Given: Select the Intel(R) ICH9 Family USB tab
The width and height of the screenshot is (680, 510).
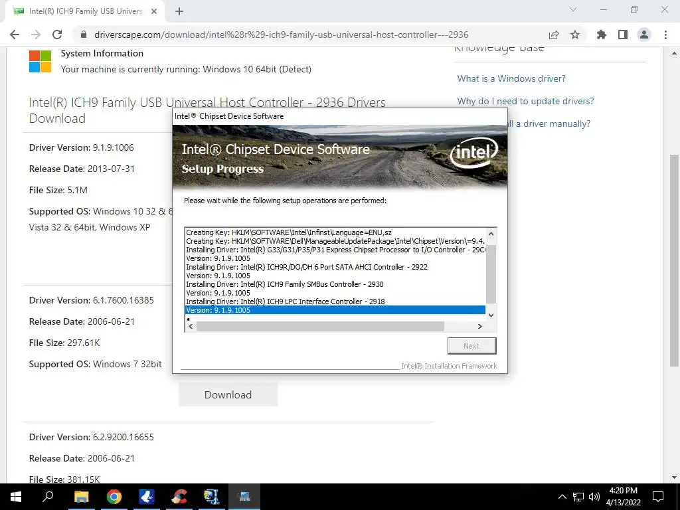Looking at the screenshot, I should click(86, 11).
